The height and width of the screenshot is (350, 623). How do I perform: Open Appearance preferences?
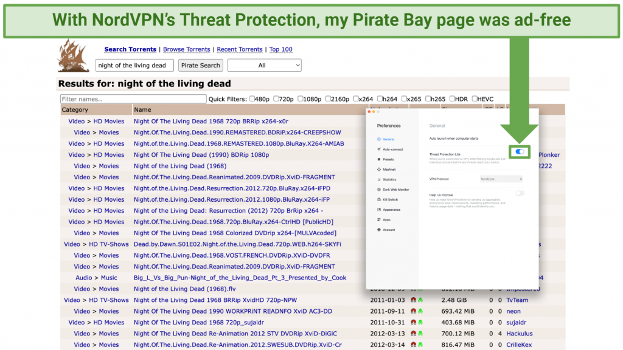(392, 210)
